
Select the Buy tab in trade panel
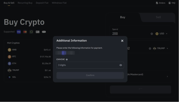[x=123, y=17]
